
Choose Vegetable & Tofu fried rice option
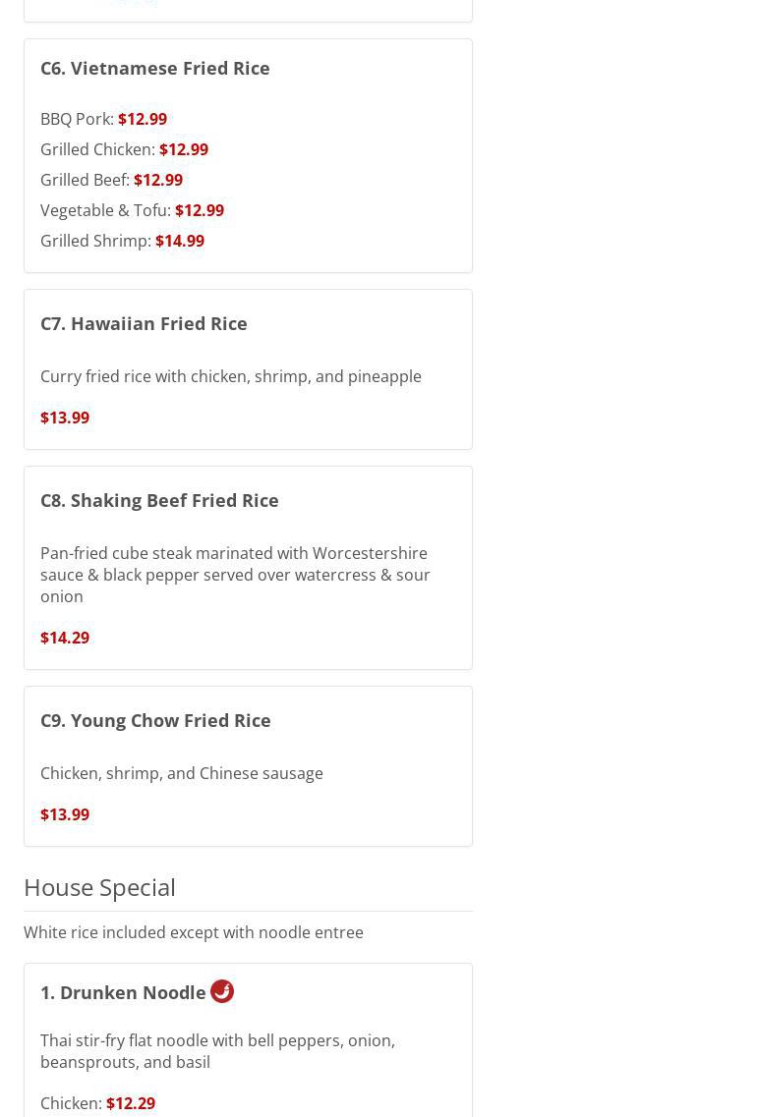(x=132, y=210)
